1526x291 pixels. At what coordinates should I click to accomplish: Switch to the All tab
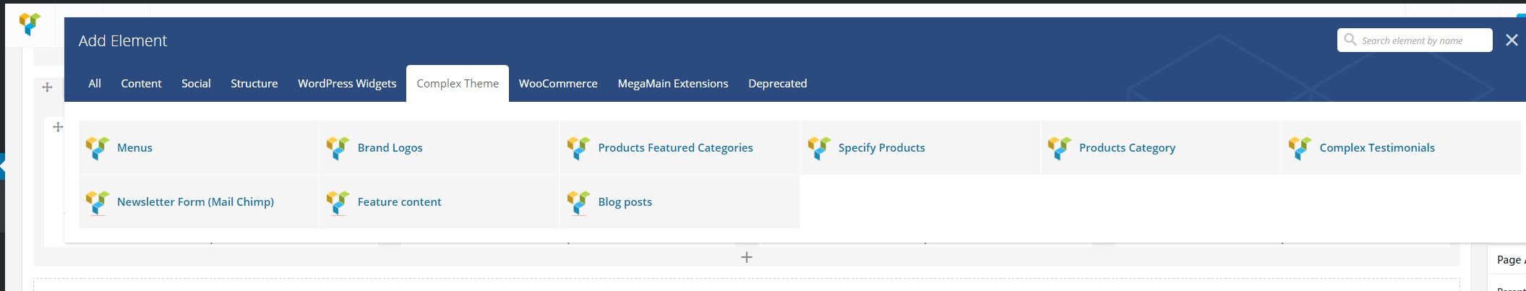point(95,84)
